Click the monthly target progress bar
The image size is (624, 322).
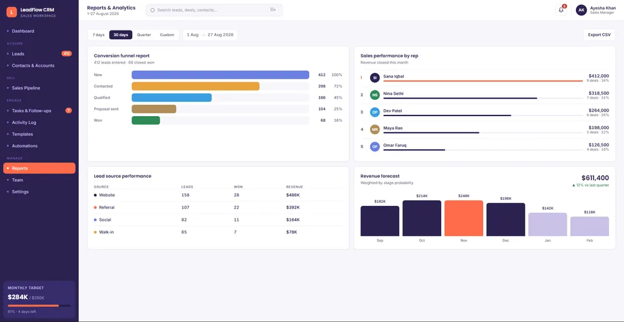(x=39, y=306)
